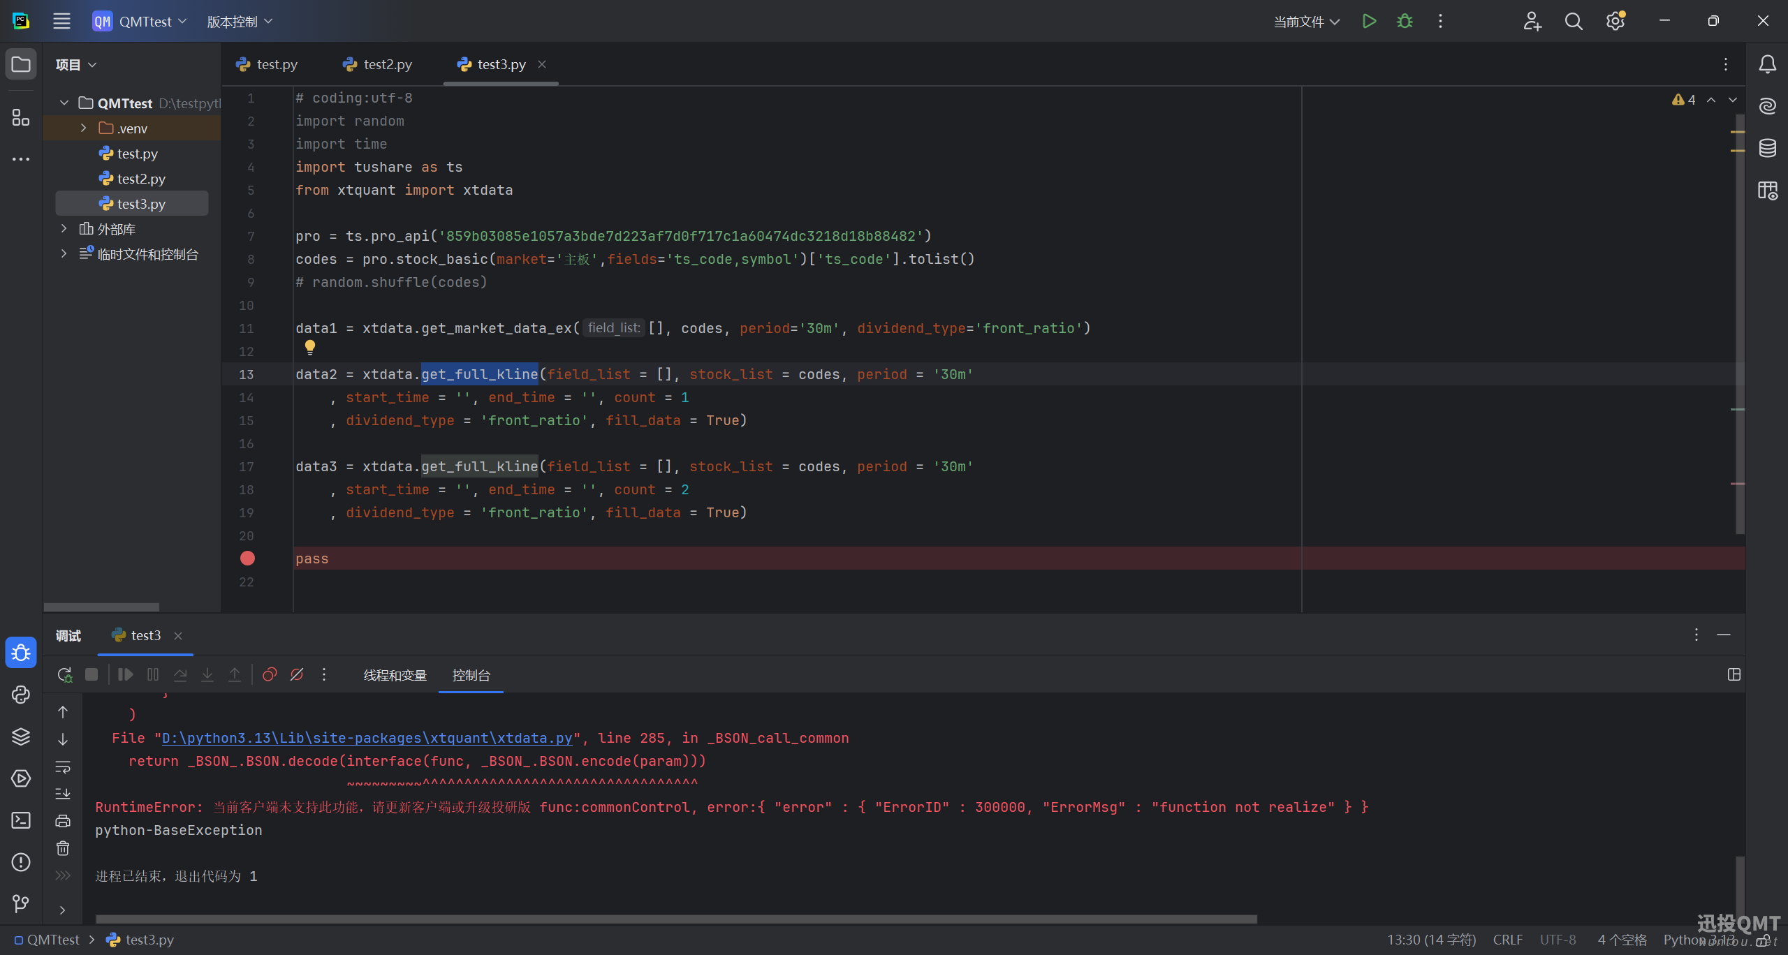Open the current file run configuration dropdown
The image size is (1788, 955).
(1306, 22)
